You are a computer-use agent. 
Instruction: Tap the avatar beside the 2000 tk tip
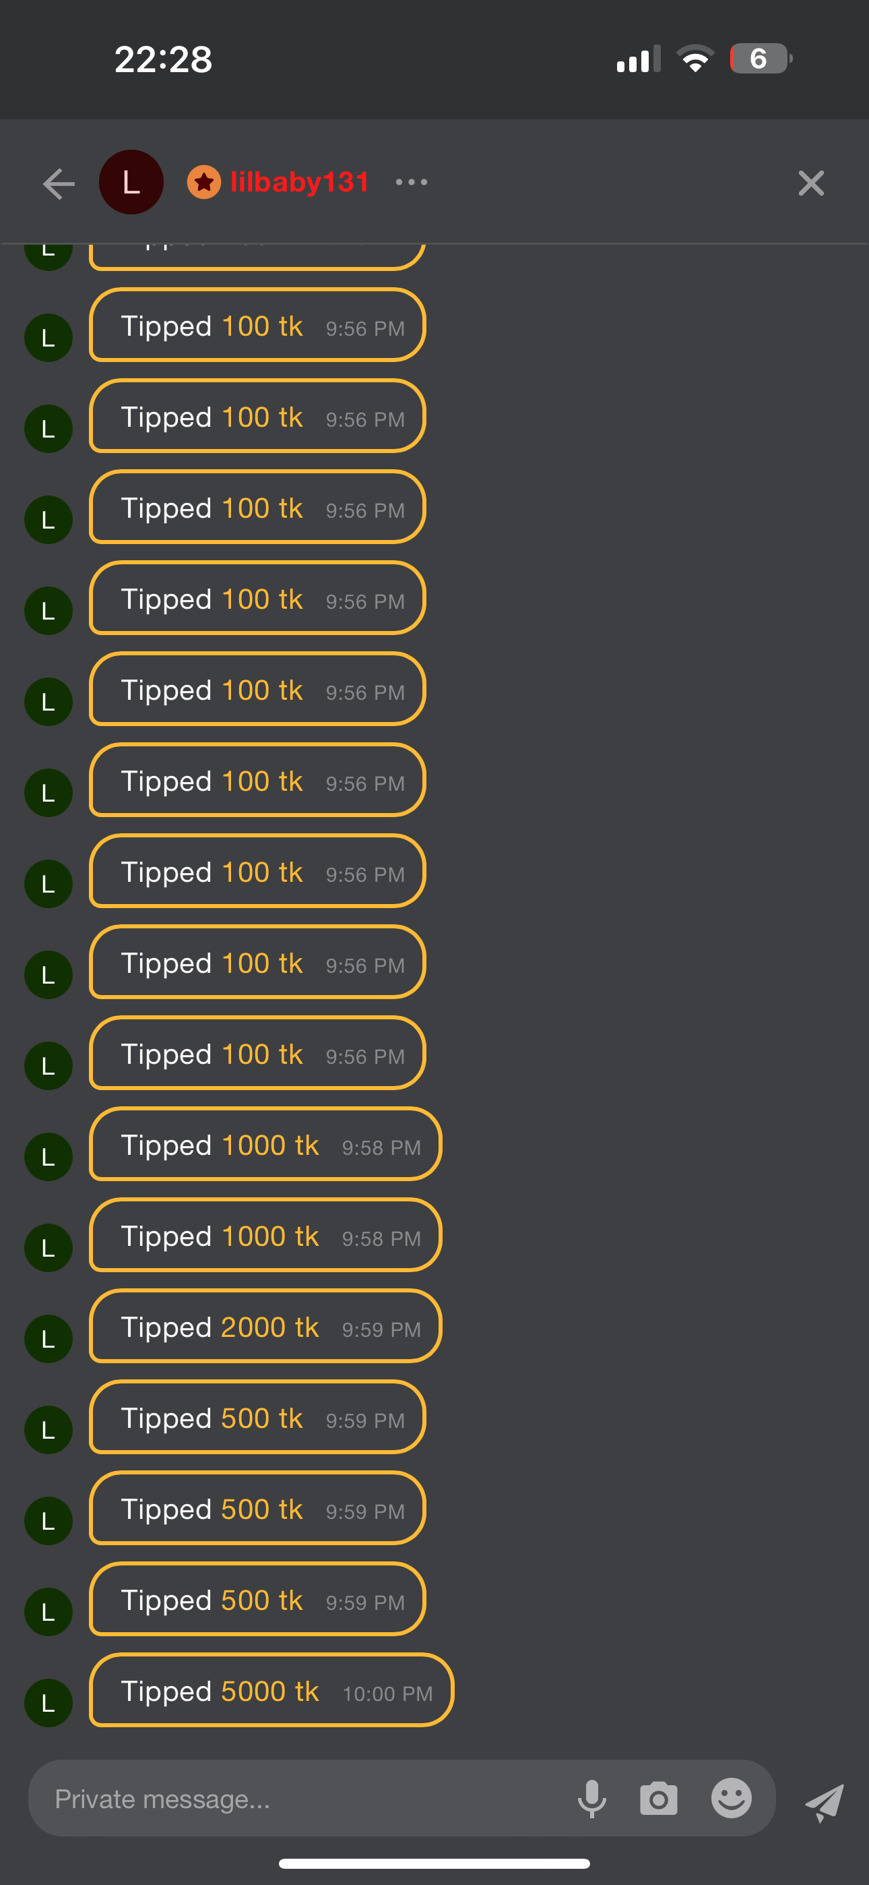pyautogui.click(x=49, y=1338)
